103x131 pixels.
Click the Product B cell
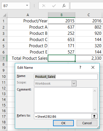pos(28,33)
